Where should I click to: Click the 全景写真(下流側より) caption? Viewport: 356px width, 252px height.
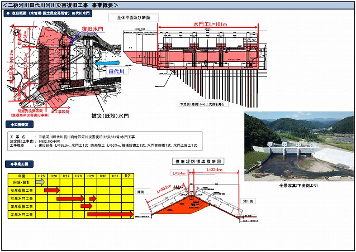coord(298,186)
